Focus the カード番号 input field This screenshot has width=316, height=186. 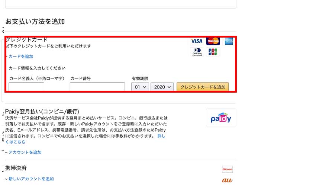click(97, 87)
